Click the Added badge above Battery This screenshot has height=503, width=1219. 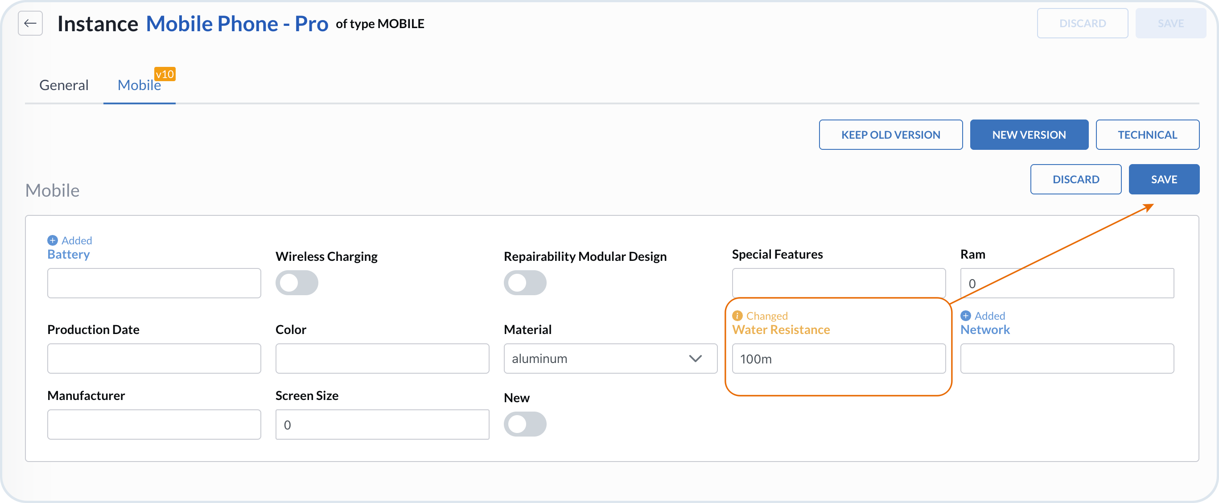click(x=69, y=240)
